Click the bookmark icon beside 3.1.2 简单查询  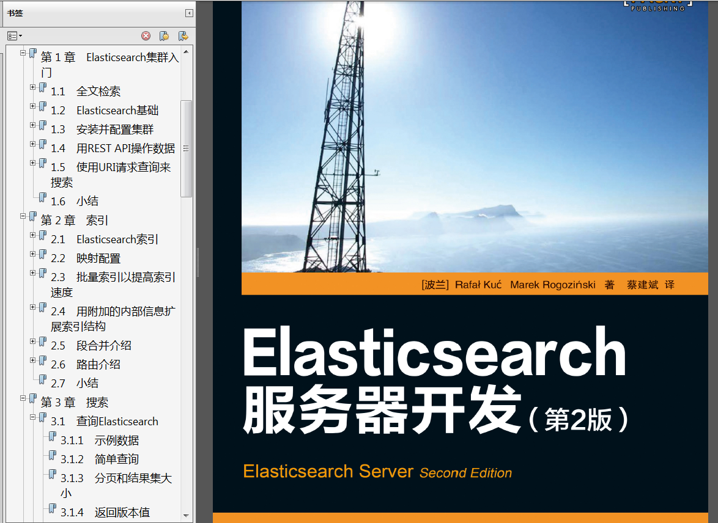click(x=53, y=456)
